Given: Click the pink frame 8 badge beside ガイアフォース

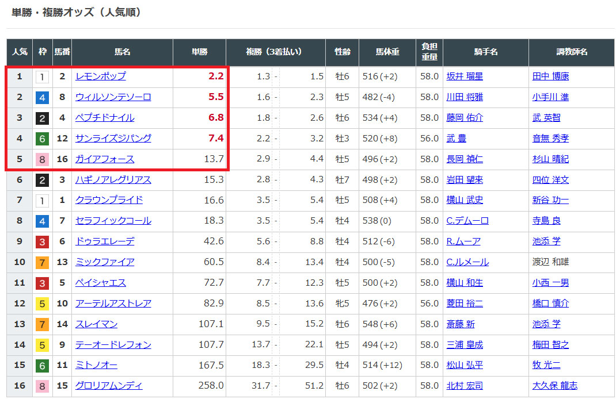Looking at the screenshot, I should (43, 159).
